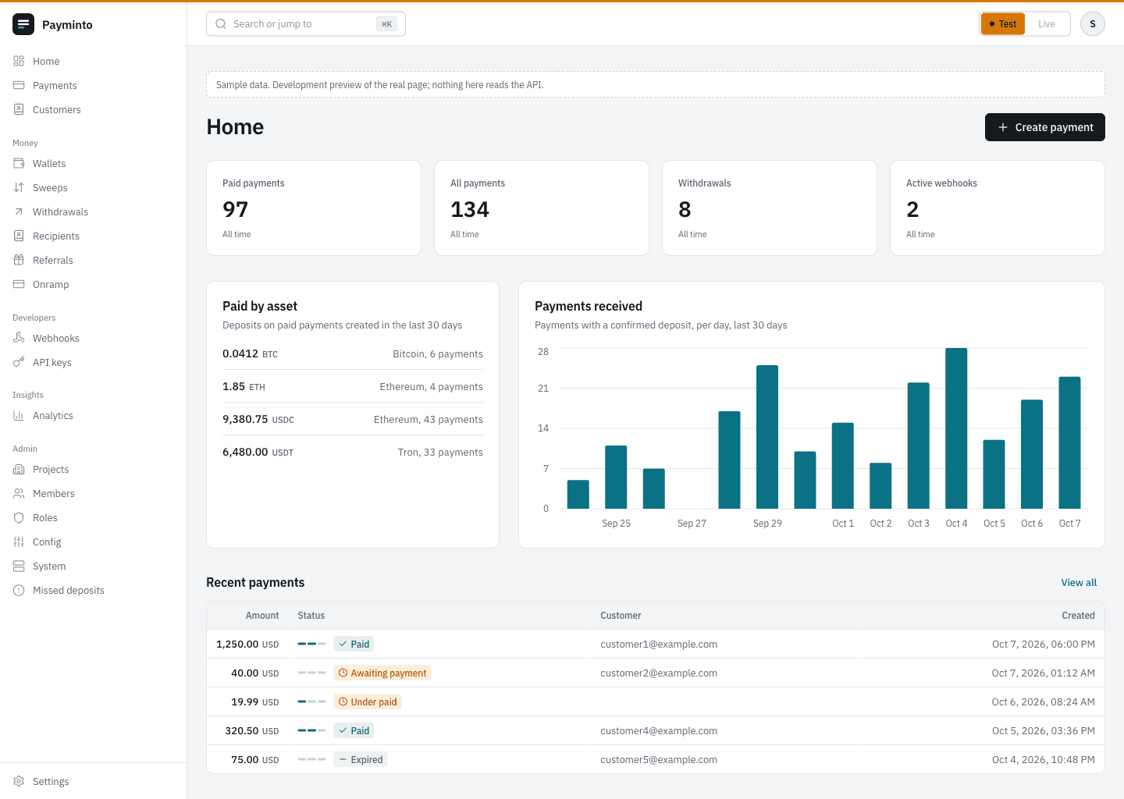The image size is (1124, 799).
Task: Focus the Search or jump to field
Action: click(306, 24)
